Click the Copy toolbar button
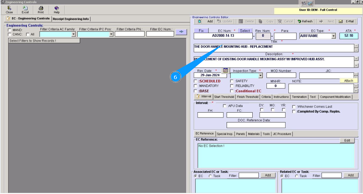 [x=266, y=21]
